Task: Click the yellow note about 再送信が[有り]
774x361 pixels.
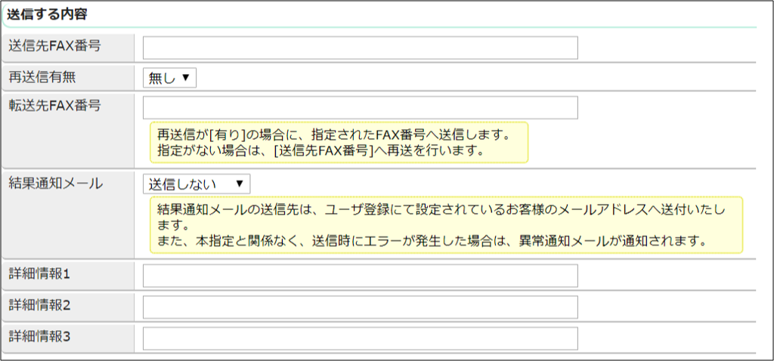Action: coord(338,142)
